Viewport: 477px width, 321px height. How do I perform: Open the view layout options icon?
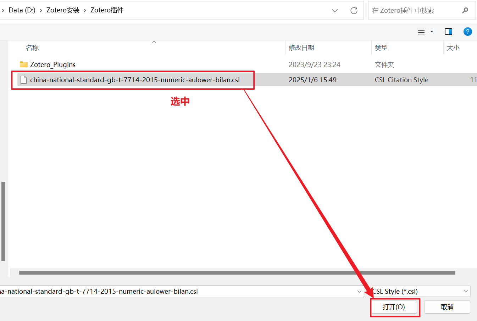click(421, 32)
